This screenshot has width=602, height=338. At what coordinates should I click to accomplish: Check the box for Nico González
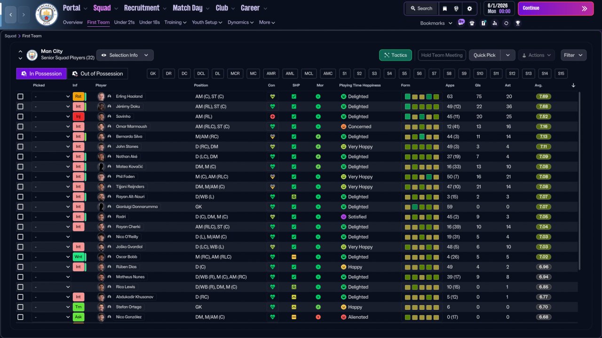point(20,317)
